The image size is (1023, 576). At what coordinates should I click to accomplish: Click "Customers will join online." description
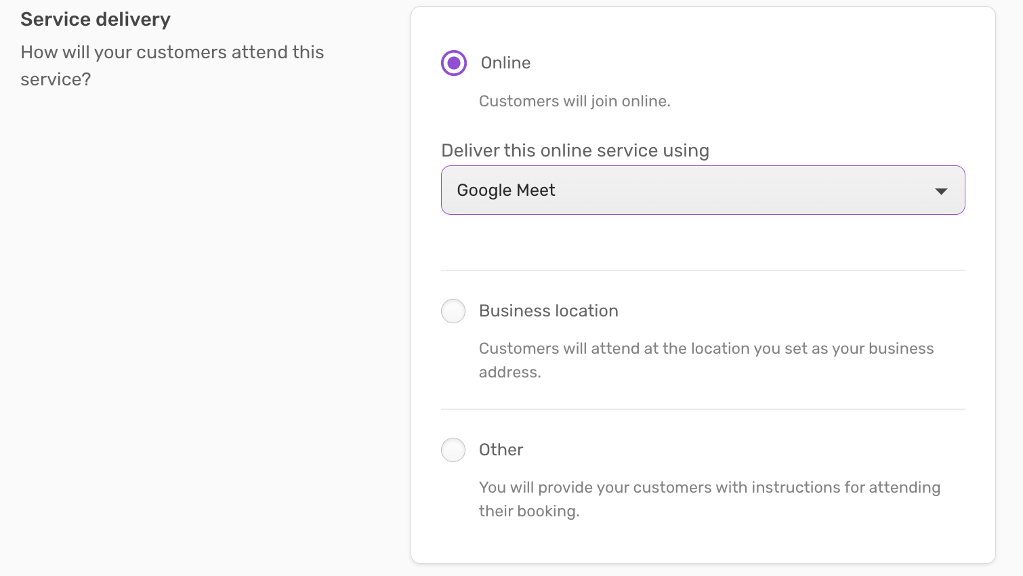coord(575,102)
